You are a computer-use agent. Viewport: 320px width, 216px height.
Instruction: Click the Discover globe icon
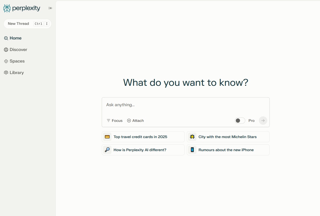tap(6, 50)
